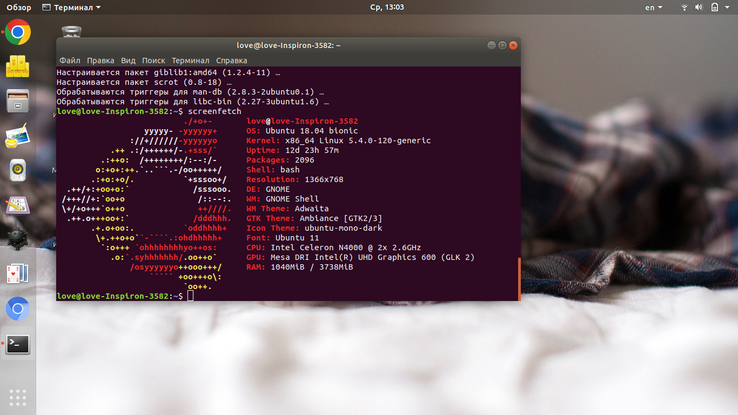Viewport: 738px width, 415px height.
Task: Click the terminal's orange vertical scrollbar
Action: (x=519, y=278)
